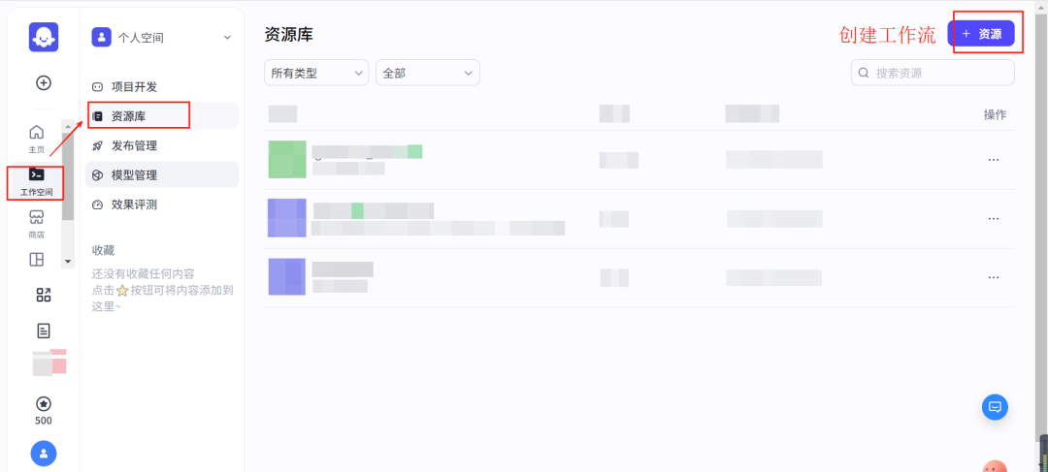Click the grid apps icon in sidebar
1048x472 pixels.
[44, 295]
